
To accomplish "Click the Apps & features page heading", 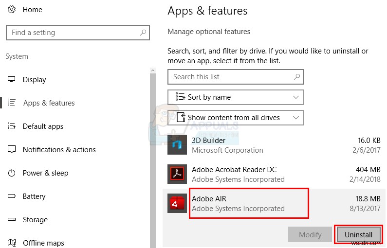I will point(207,11).
